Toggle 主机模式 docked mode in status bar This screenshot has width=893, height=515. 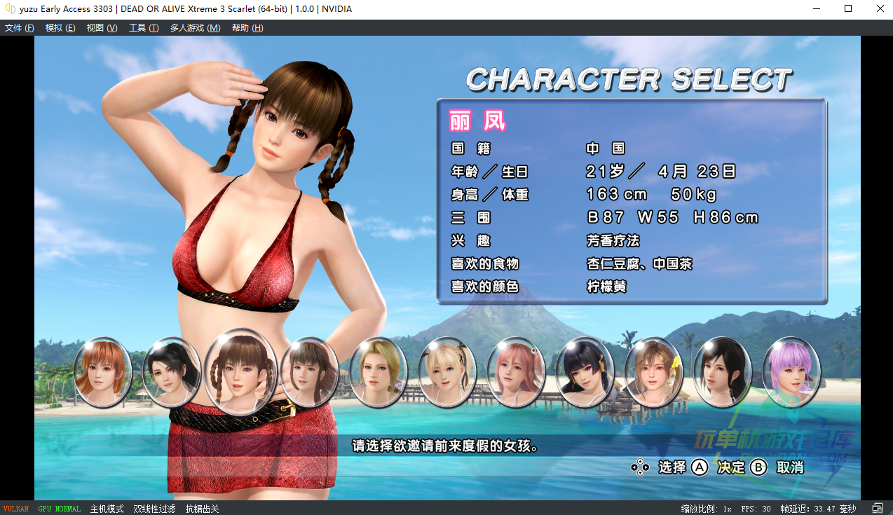[107, 509]
